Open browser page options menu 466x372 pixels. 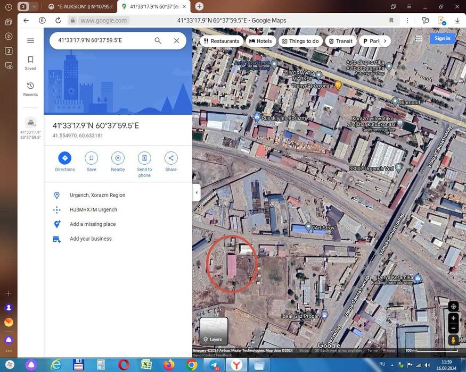click(x=407, y=21)
